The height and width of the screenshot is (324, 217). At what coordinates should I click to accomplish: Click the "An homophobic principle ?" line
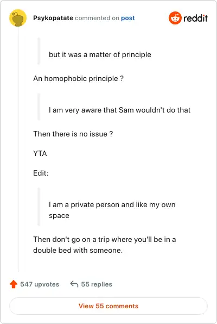tap(78, 78)
